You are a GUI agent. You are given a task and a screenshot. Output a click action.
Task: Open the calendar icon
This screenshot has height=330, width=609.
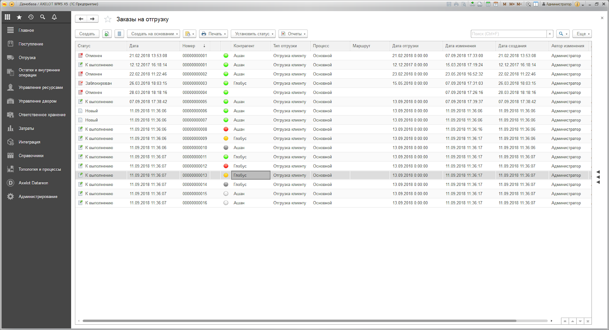(496, 4)
